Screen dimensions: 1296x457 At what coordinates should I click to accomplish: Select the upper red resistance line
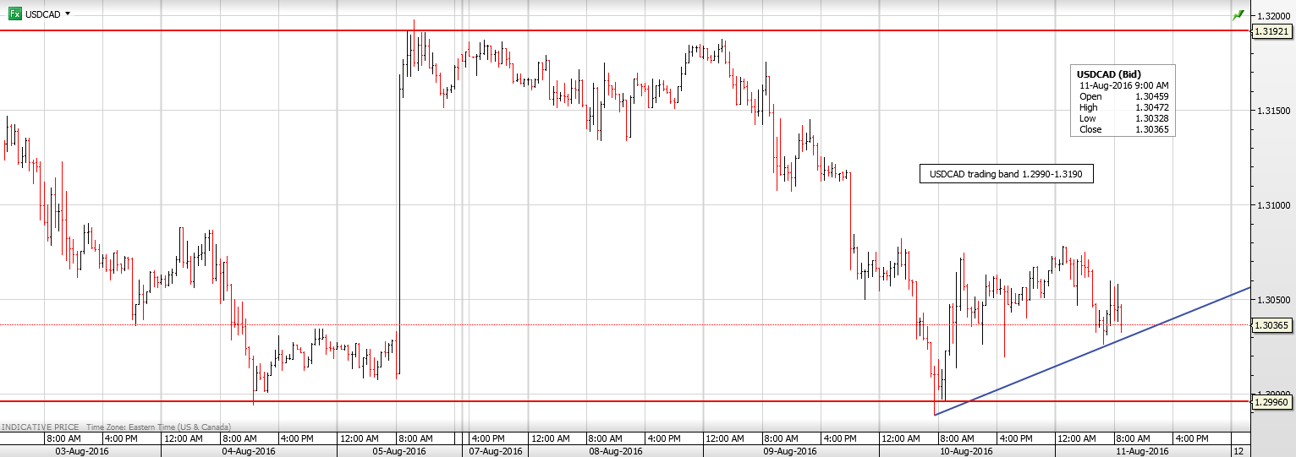click(x=626, y=30)
